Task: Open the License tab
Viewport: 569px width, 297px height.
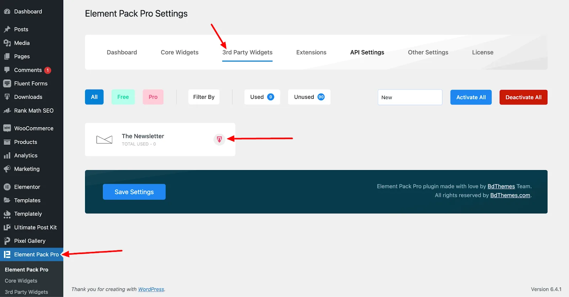Action: pos(483,52)
